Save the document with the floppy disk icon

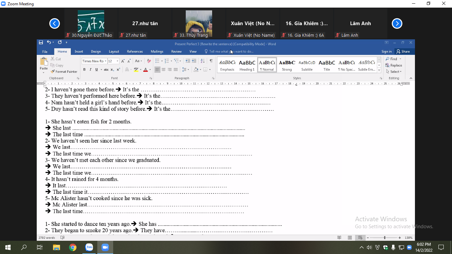pos(41,42)
